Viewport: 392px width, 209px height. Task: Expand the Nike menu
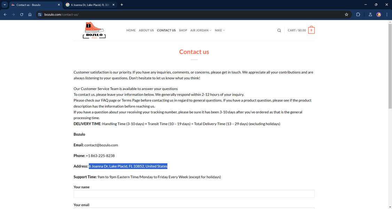[220, 31]
